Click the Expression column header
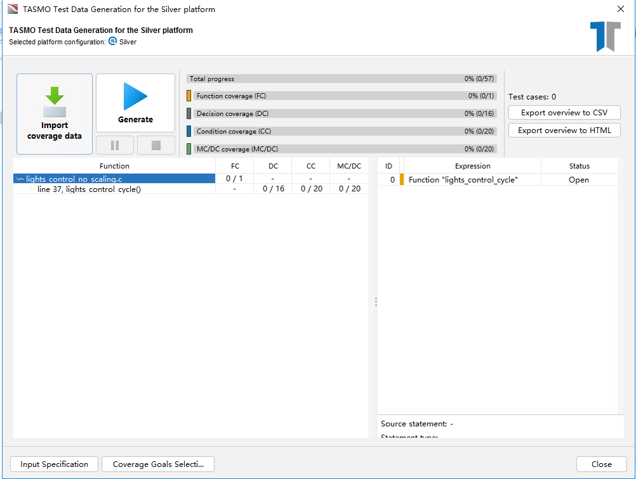636x479 pixels. coord(472,166)
